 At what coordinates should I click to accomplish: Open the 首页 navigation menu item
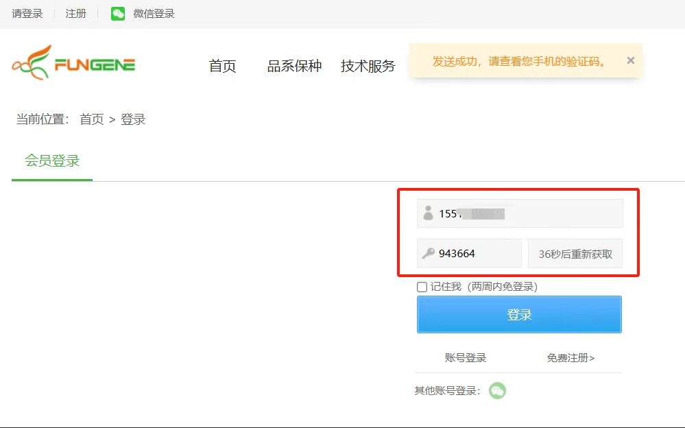tap(222, 67)
